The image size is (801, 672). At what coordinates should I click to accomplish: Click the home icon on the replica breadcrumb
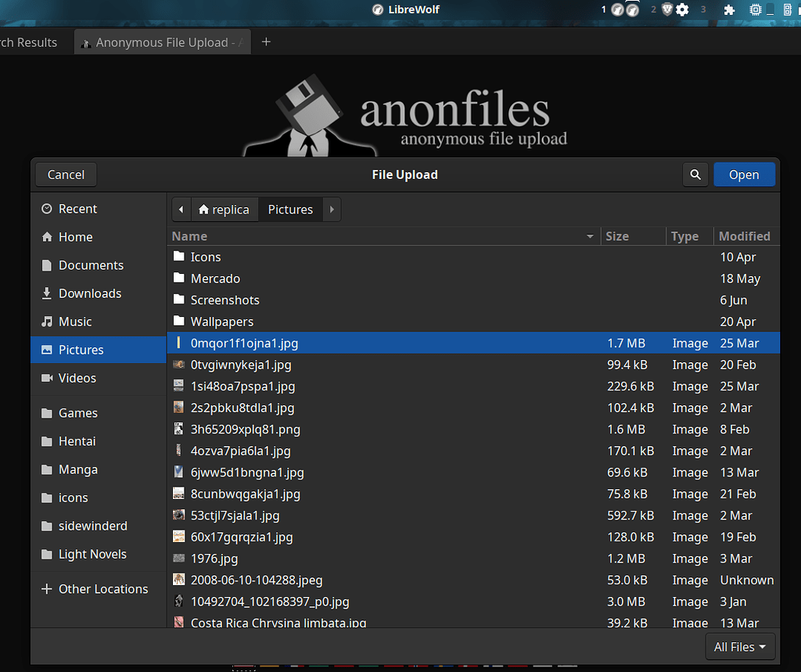203,209
